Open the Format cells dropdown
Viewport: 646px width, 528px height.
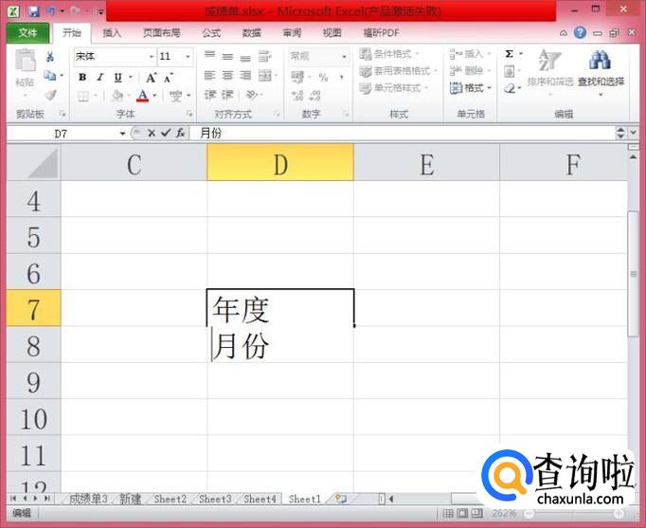coord(471,88)
